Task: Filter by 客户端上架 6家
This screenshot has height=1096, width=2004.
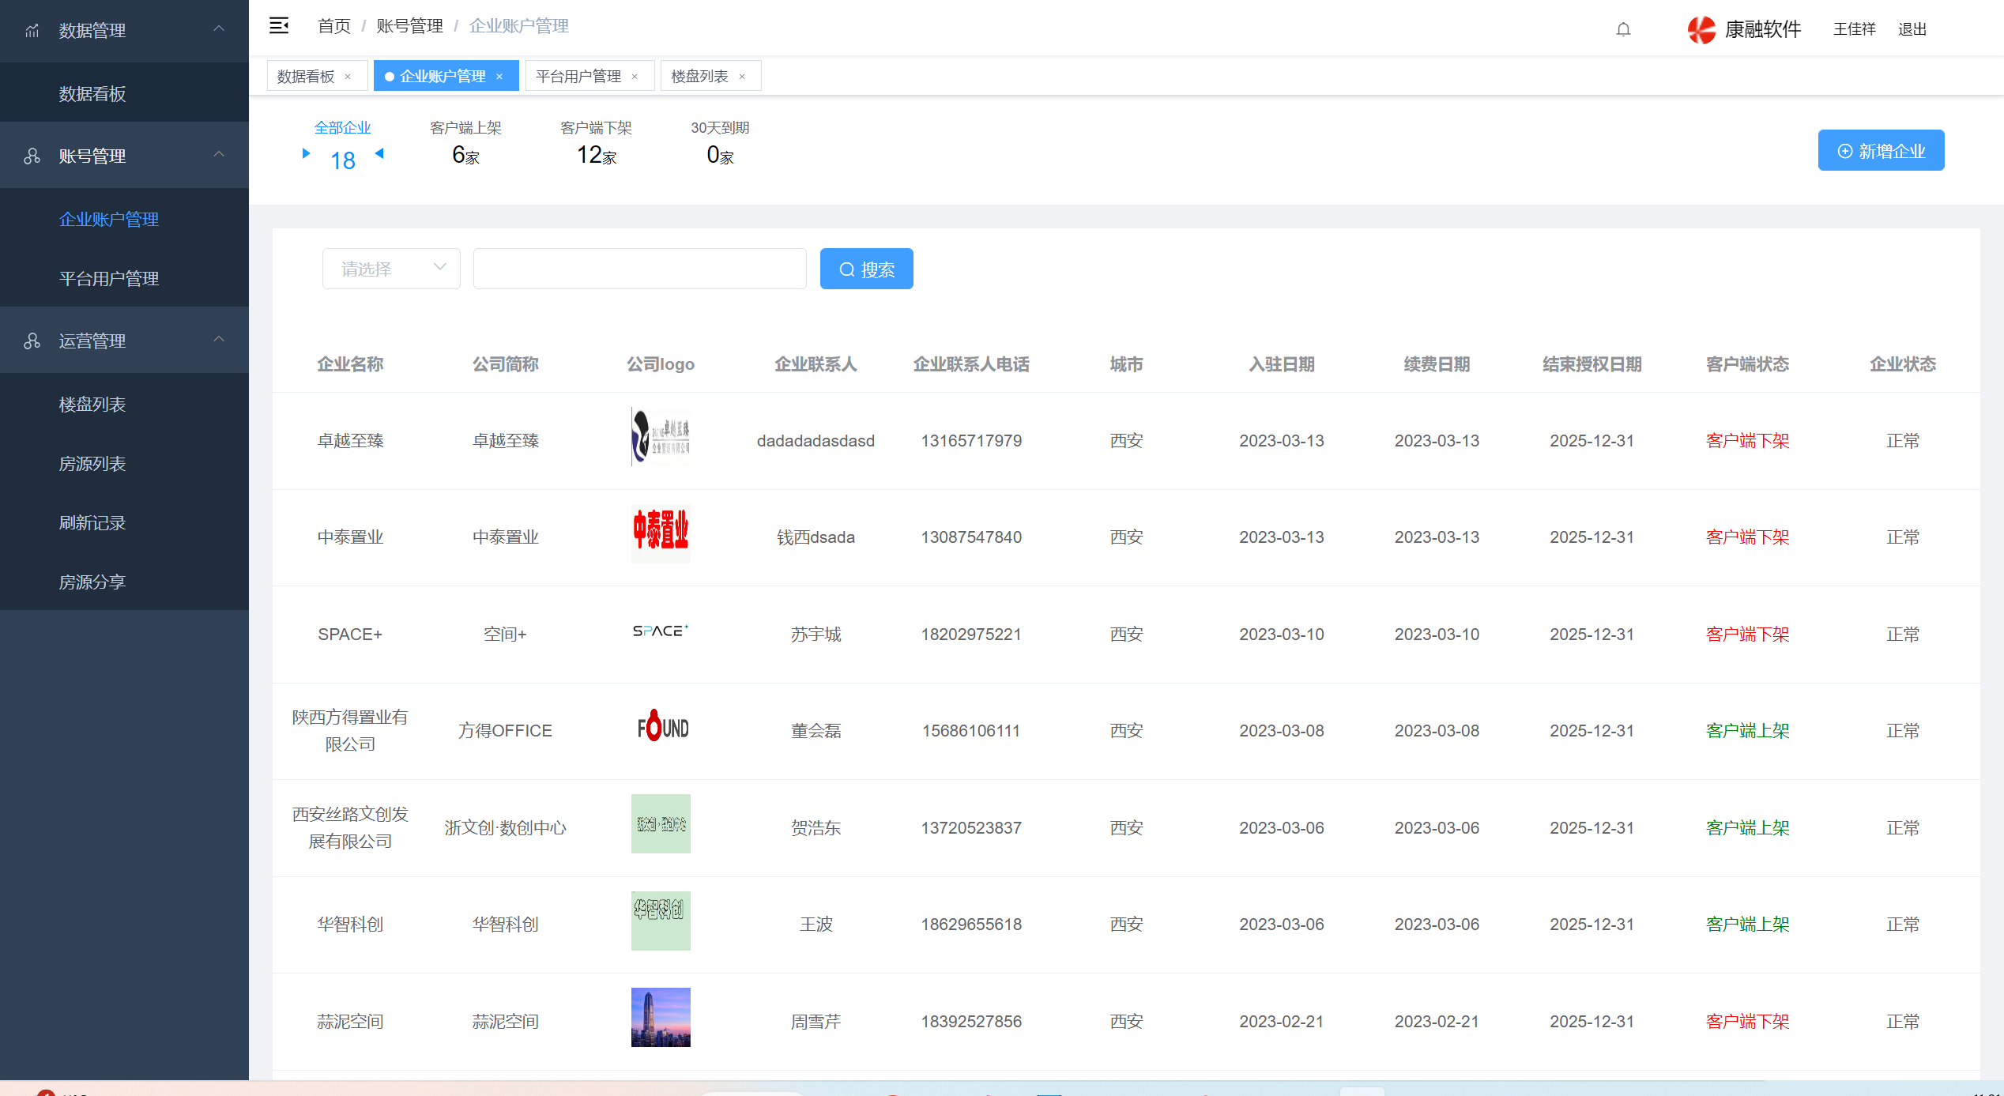Action: tap(465, 144)
